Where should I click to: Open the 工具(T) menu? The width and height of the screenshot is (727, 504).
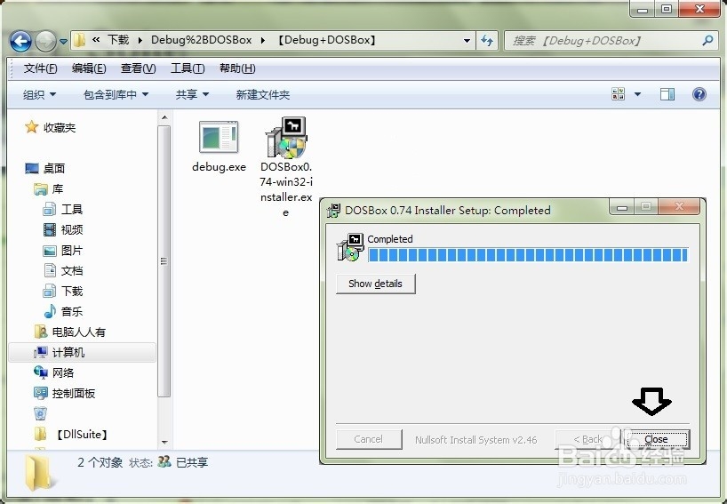[x=188, y=68]
